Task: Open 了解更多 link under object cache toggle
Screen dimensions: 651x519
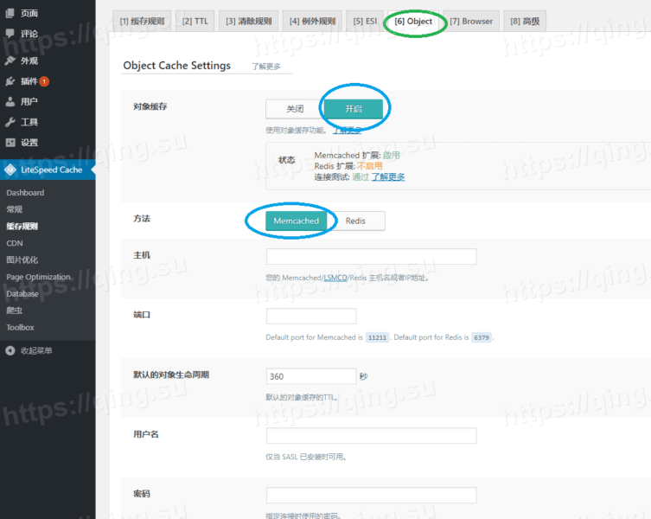Action: tap(347, 131)
